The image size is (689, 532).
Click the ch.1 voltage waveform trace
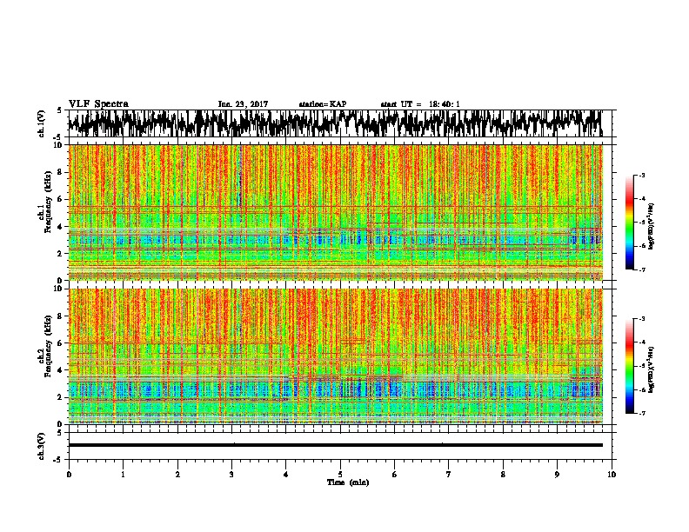336,123
